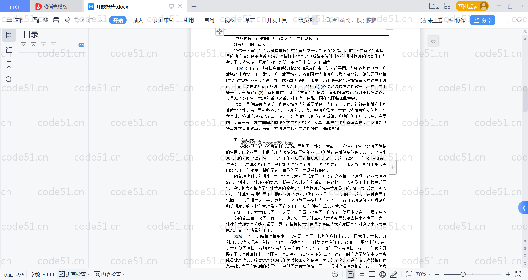Open the quick access toolbar customize dropdown
The height and width of the screenshot is (280, 528).
click(101, 20)
